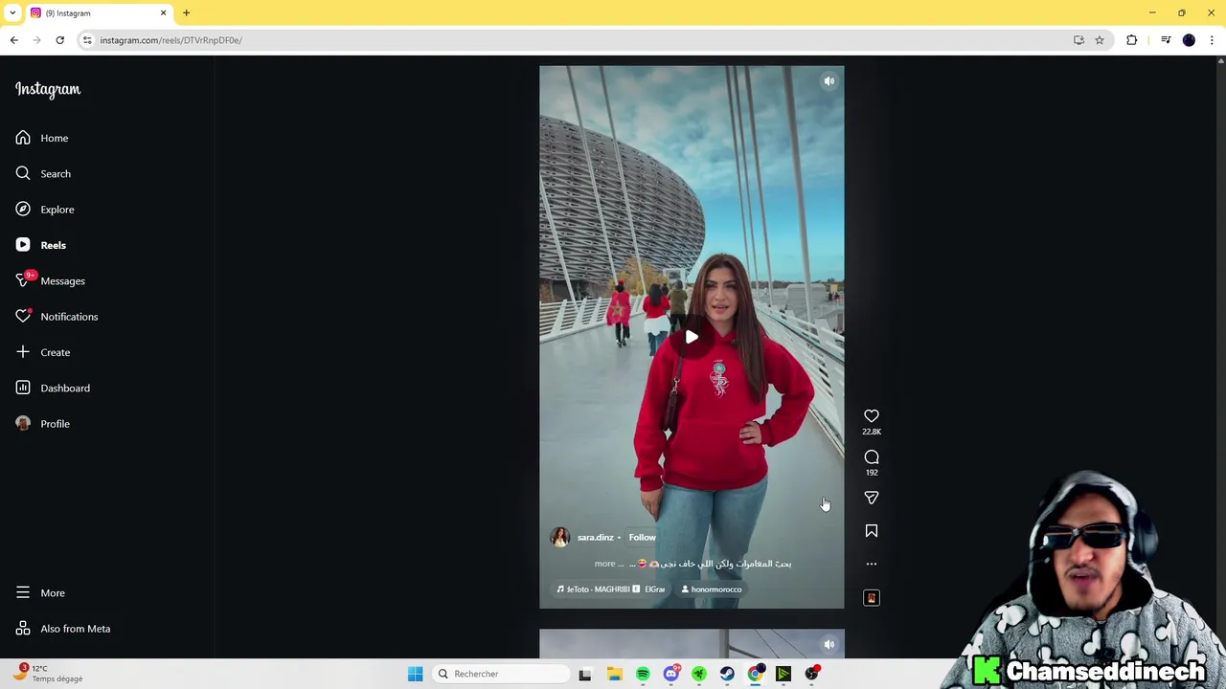Viewport: 1226px width, 689px height.
Task: Open the ElGrandeToto MAGHRIBI audio link
Action: [611, 589]
